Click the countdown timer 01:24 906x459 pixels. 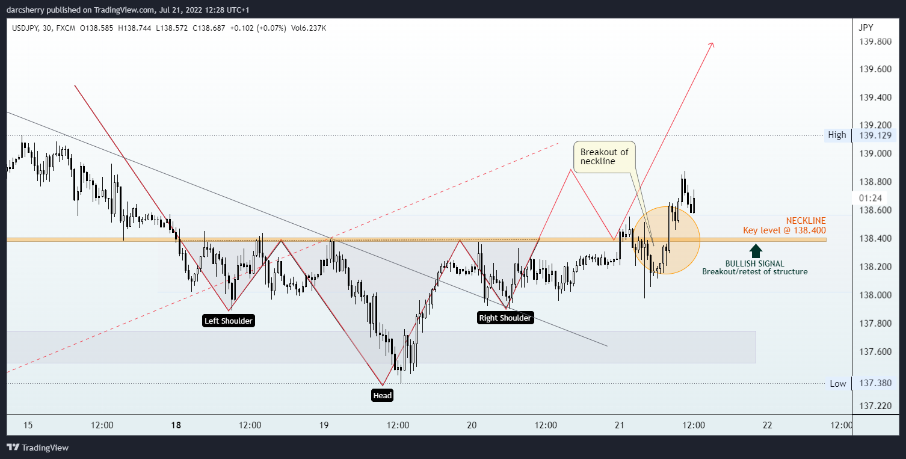(871, 197)
